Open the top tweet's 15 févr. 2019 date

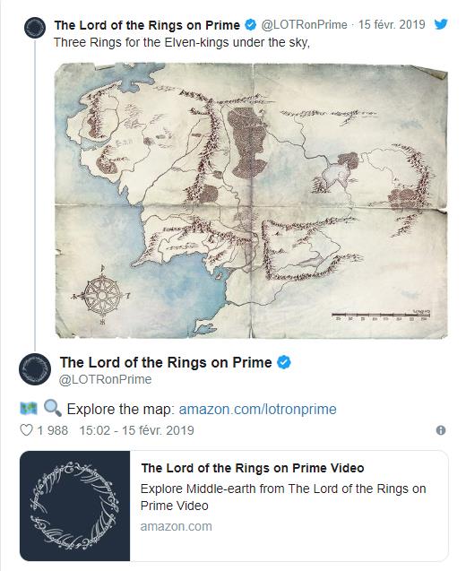[x=392, y=24]
